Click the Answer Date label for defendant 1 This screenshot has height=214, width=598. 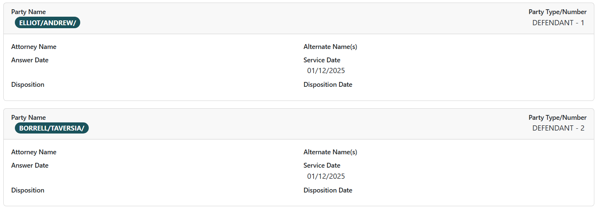tap(30, 60)
